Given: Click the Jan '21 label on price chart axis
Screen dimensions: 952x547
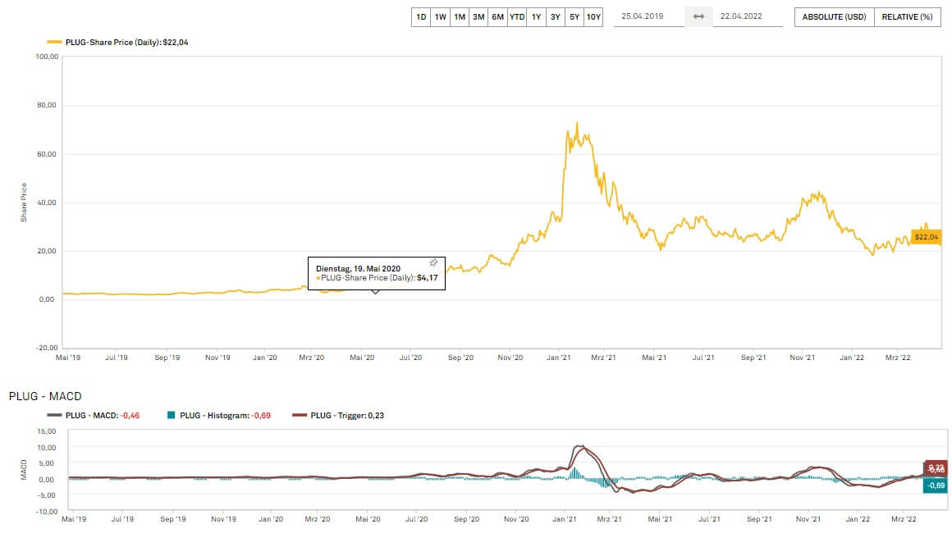Looking at the screenshot, I should tap(559, 358).
